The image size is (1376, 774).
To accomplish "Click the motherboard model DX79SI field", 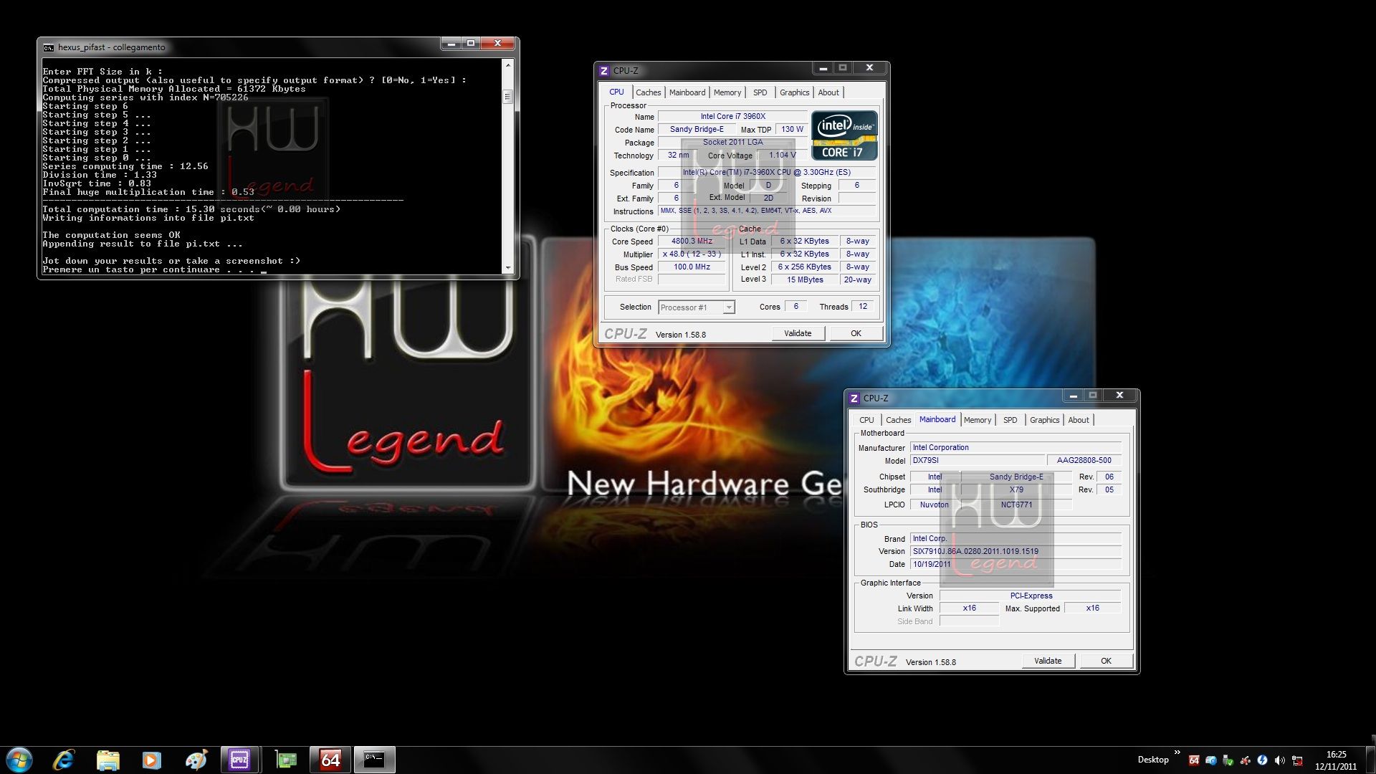I will coord(976,460).
